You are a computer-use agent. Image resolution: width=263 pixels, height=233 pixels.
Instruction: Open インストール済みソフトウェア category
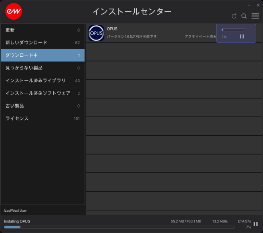point(42,93)
